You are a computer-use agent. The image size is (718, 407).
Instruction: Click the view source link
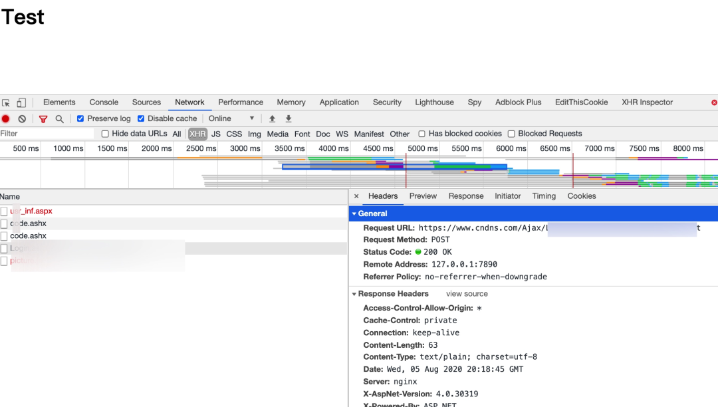pyautogui.click(x=467, y=294)
